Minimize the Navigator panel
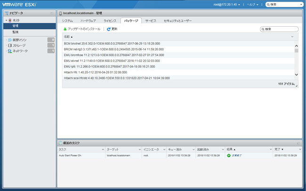This screenshot has height=191, width=306. 52,13
